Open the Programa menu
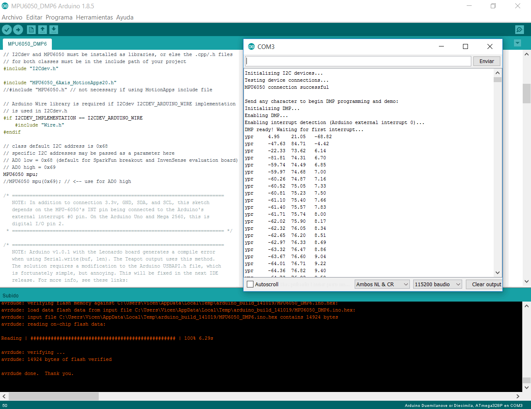 pyautogui.click(x=59, y=17)
